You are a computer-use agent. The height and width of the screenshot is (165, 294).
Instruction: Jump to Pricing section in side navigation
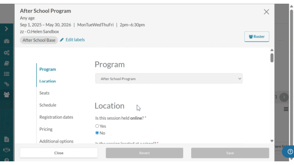coord(46,129)
